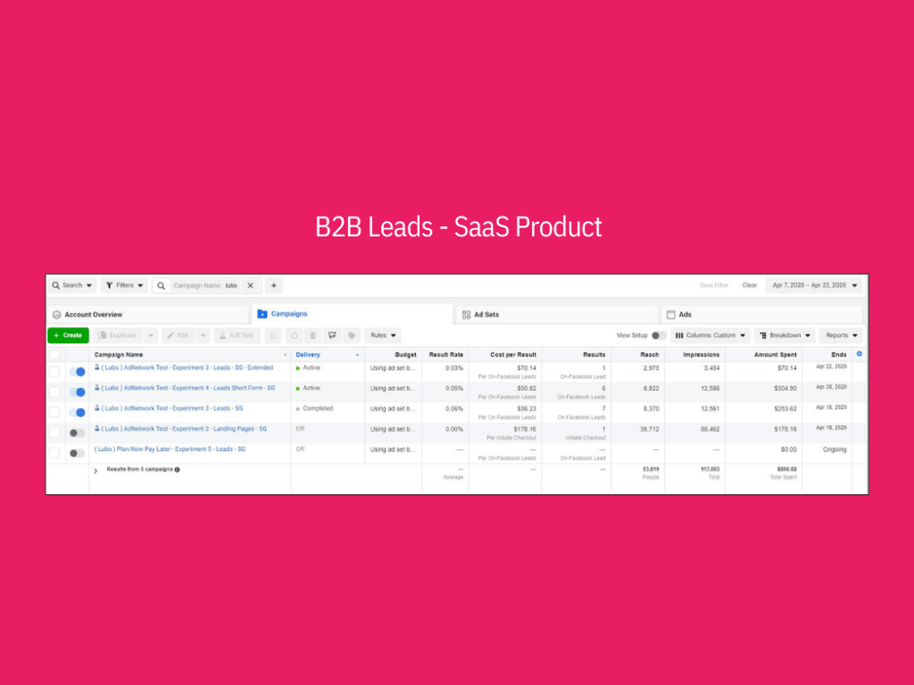The width and height of the screenshot is (914, 685).
Task: Click the flask icon on Experiment 4 row
Action: (98, 388)
